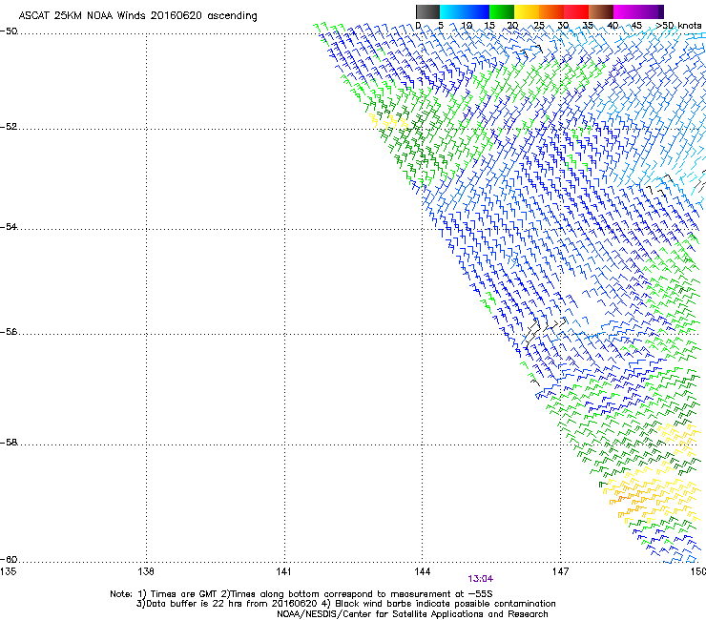Select the magenta 40-45 knots legend segment

click(626, 11)
